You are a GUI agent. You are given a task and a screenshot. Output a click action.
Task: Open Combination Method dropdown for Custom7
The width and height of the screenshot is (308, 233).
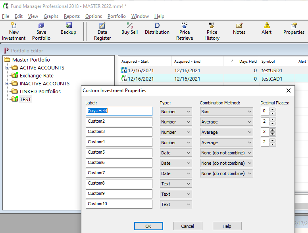click(227, 173)
